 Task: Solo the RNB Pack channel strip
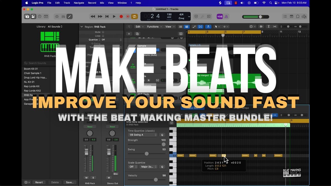point(93,177)
